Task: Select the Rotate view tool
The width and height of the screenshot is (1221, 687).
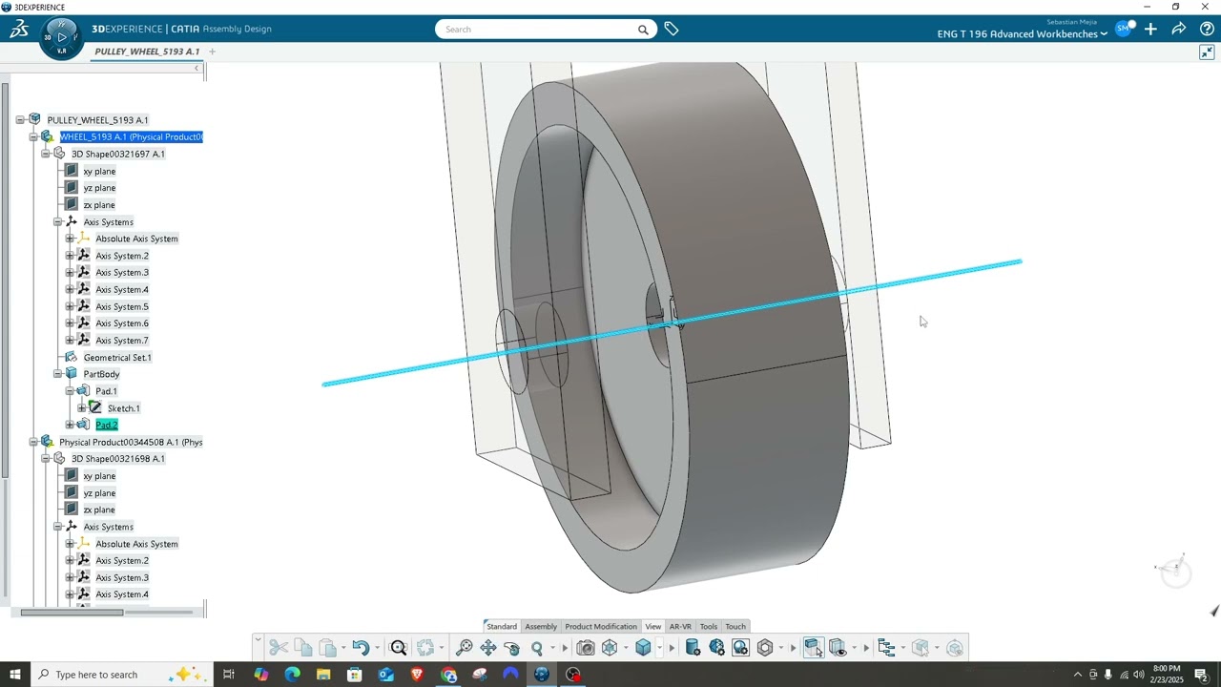Action: pos(512,648)
